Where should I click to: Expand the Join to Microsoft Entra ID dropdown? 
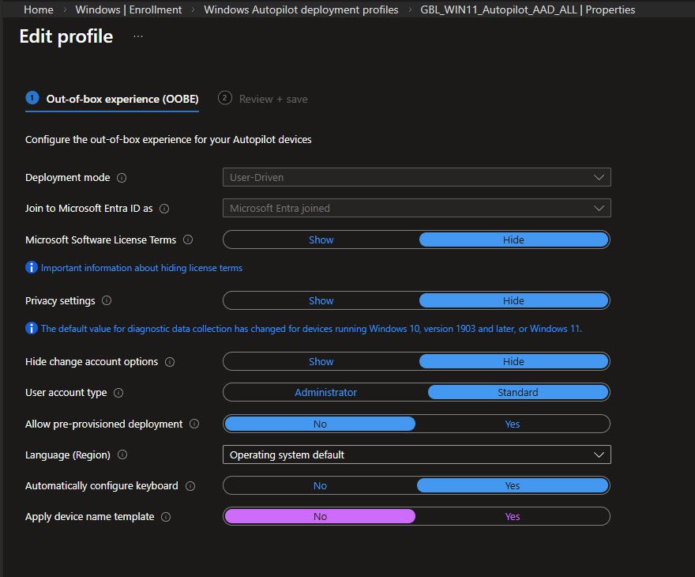pos(416,209)
